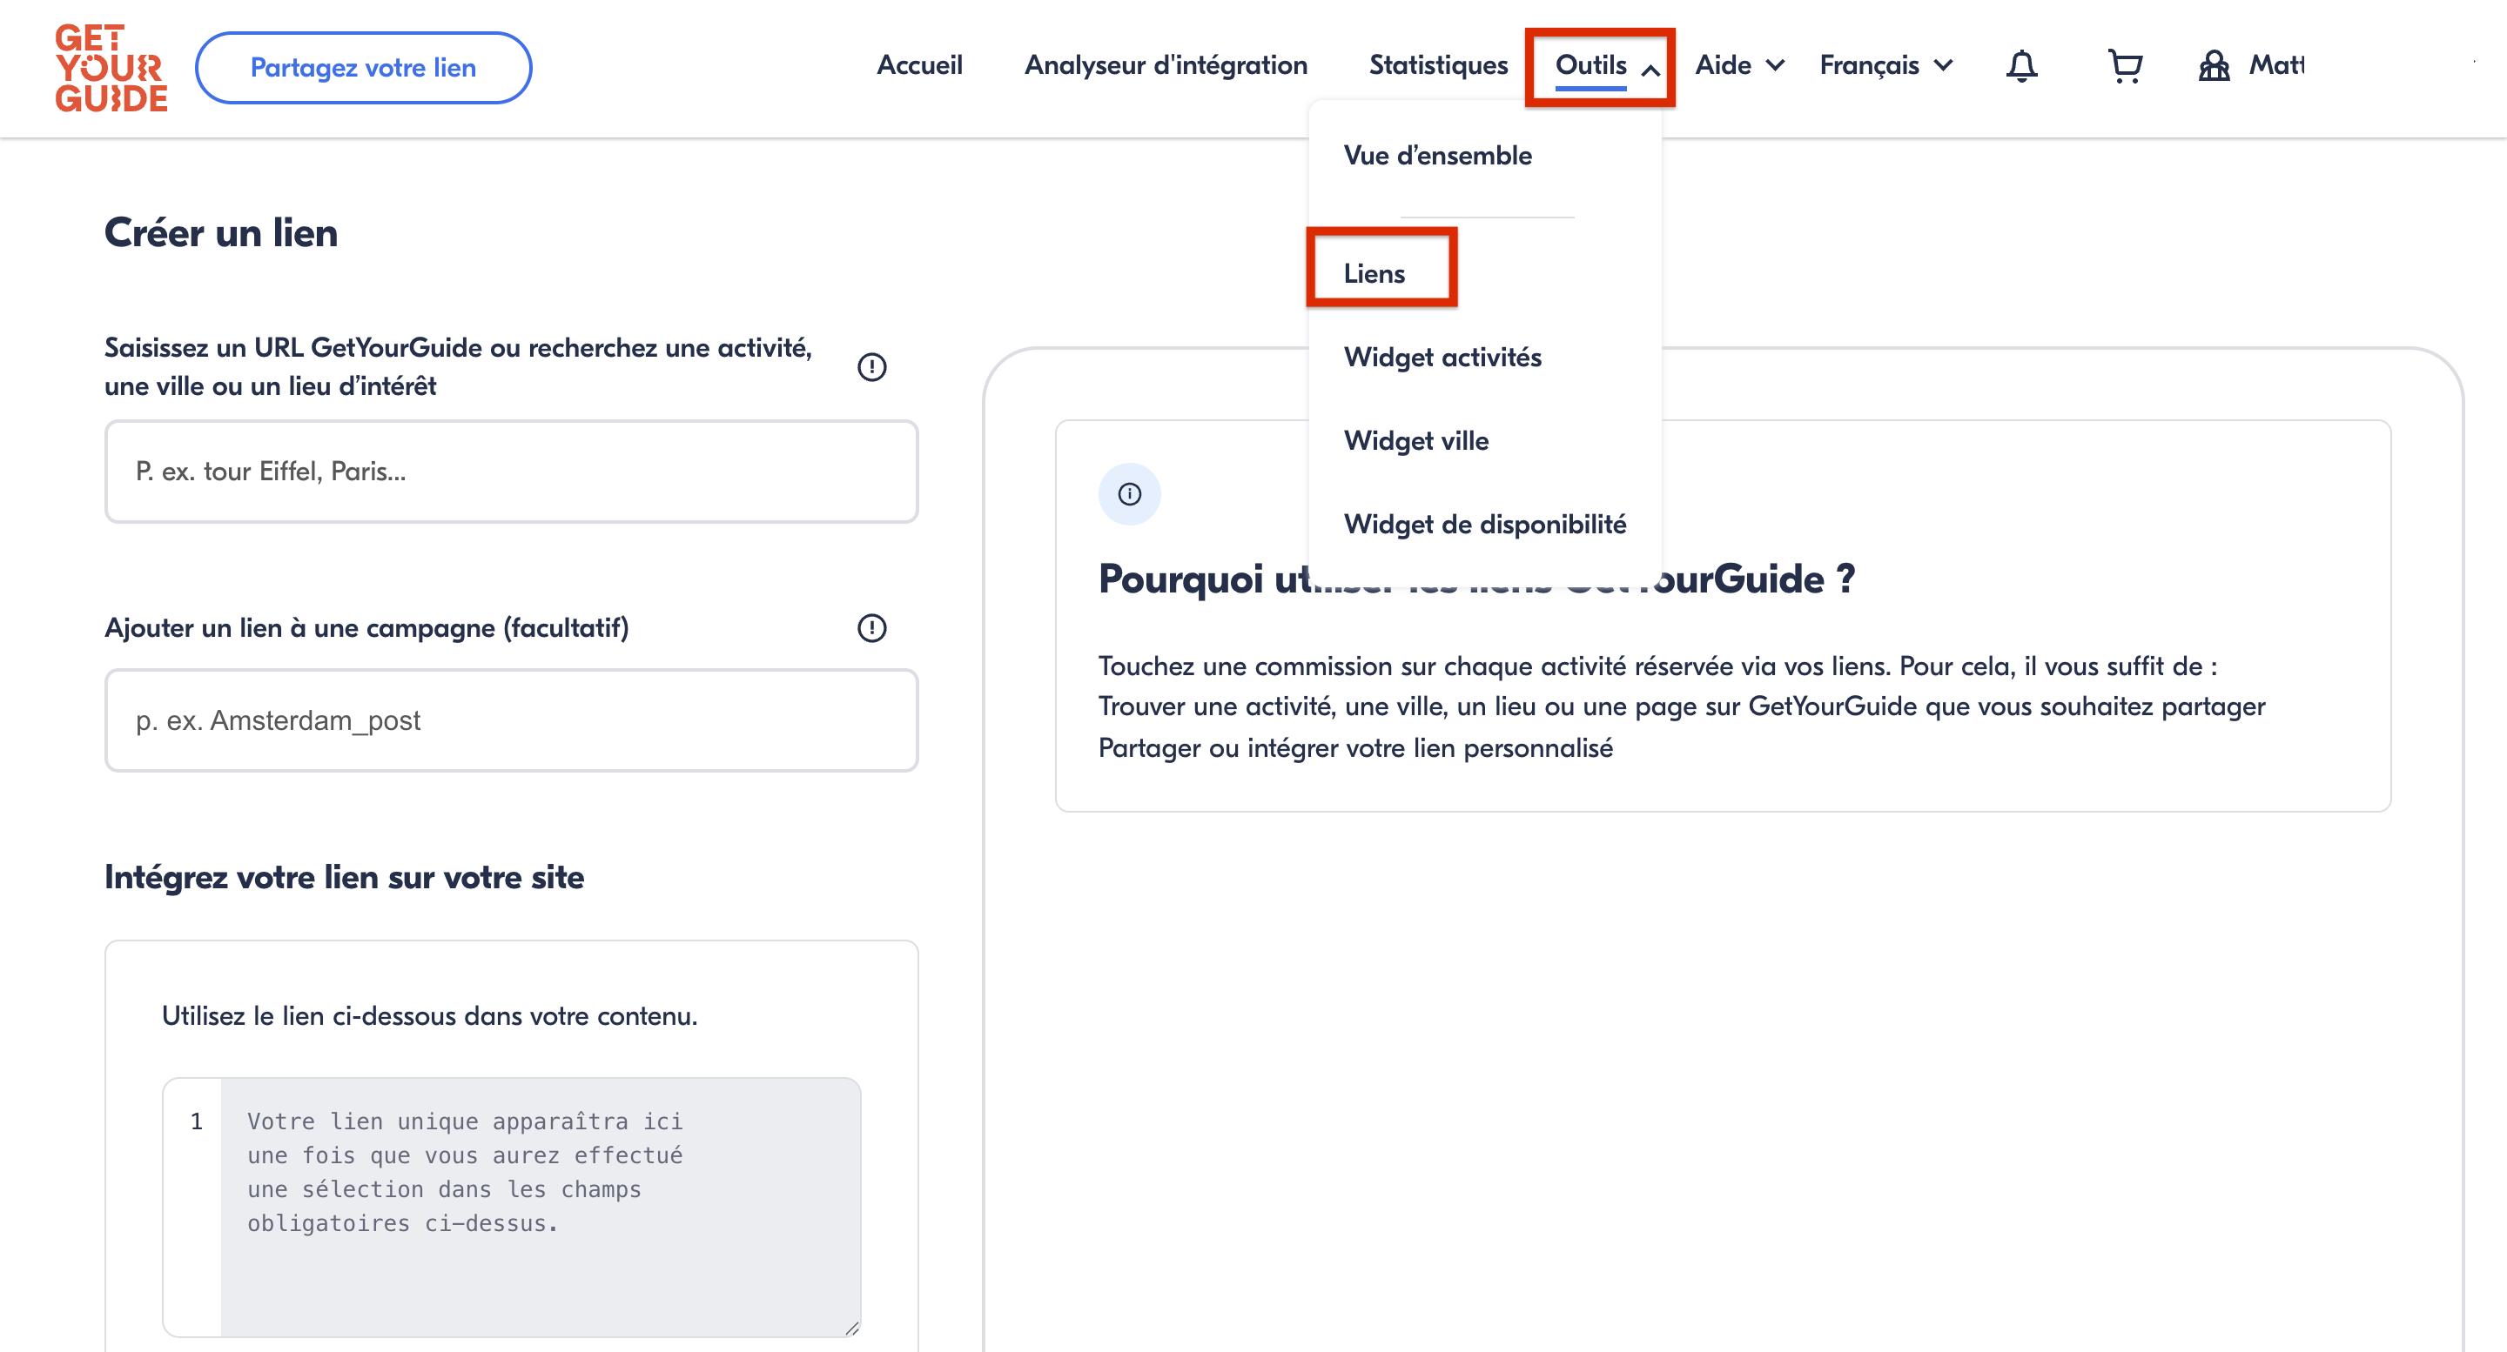
Task: Click the user account avatar icon
Action: [x=2214, y=66]
